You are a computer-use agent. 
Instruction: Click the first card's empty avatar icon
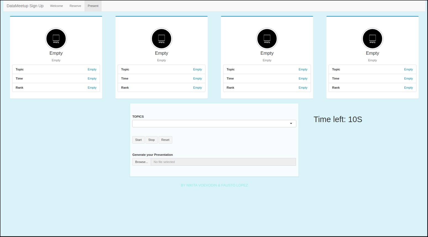[56, 39]
